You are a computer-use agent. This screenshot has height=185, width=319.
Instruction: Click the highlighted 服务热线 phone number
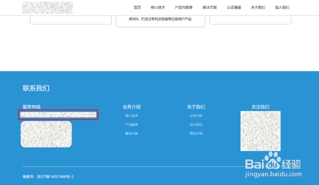point(58,115)
